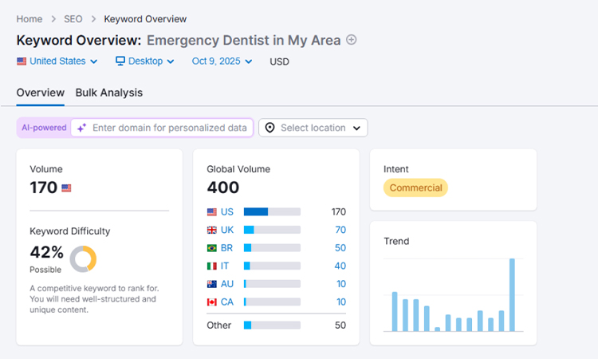Go to Home breadcrumb link
This screenshot has height=359, width=598.
coord(30,18)
